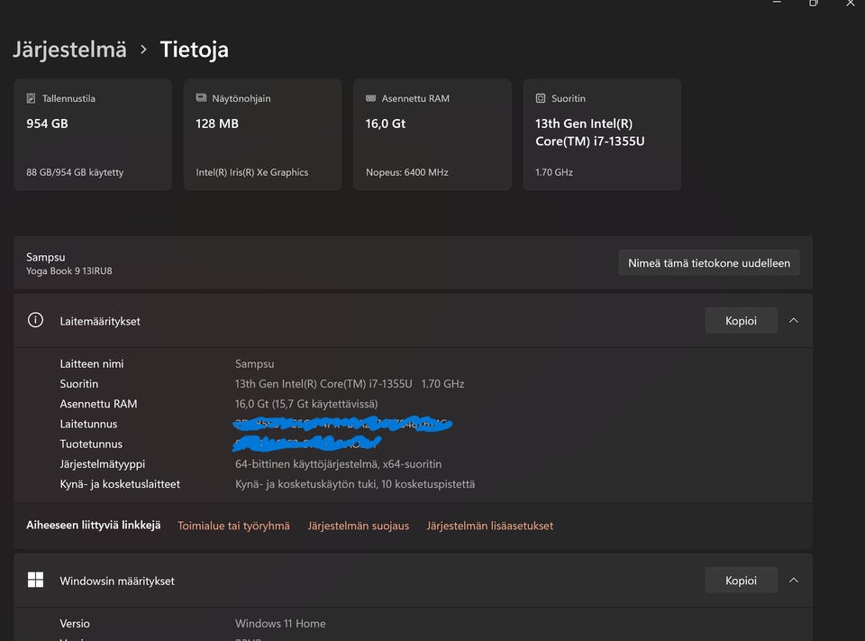The image size is (865, 641).
Task: Copy device specifications with Kopioi button
Action: (741, 320)
